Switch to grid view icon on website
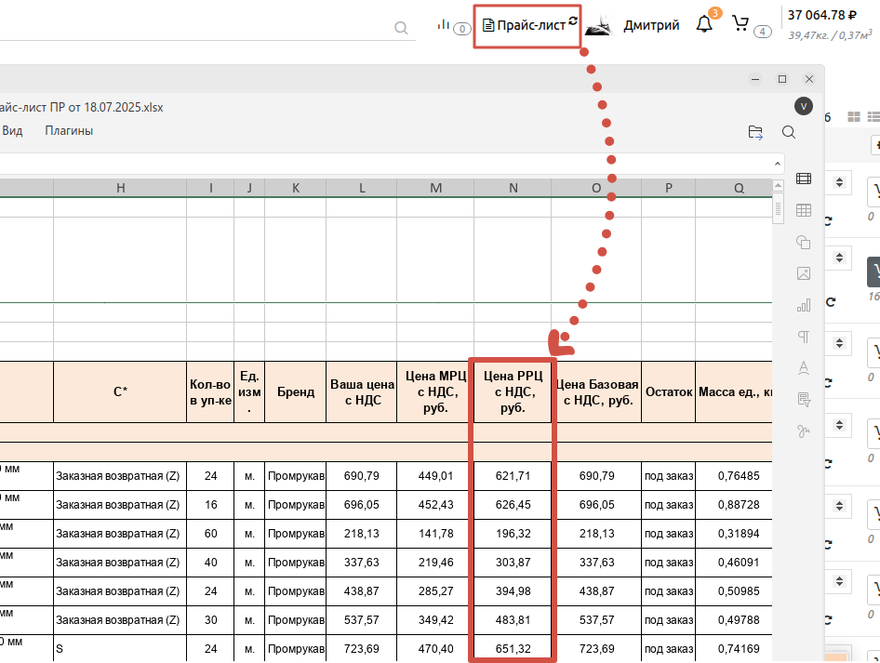 [x=854, y=116]
